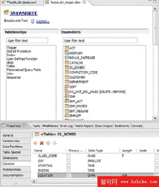This screenshot has height=187, width=159.
Task: Select Materialized Query Table in Relationships list
Action: coord(24,70)
